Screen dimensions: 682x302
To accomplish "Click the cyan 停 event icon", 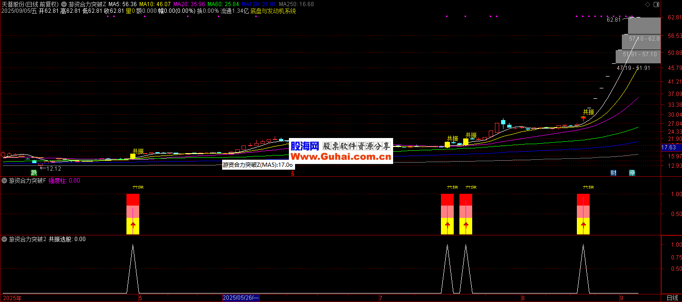I will click(632, 173).
